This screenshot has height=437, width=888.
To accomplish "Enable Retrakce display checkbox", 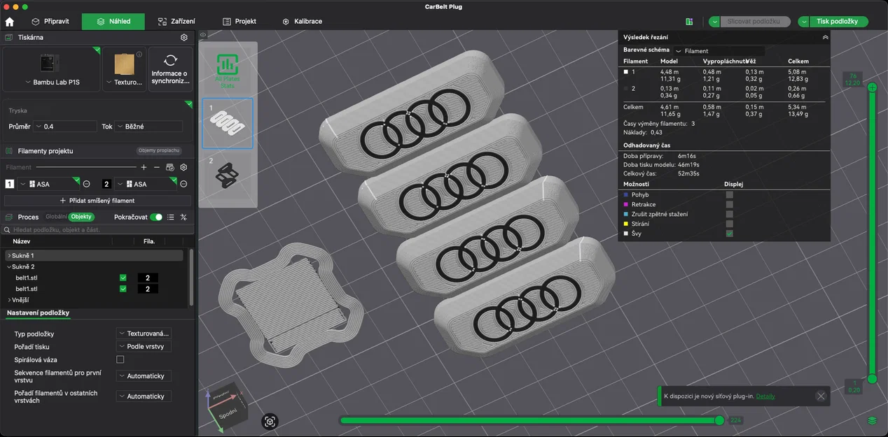I will [730, 204].
